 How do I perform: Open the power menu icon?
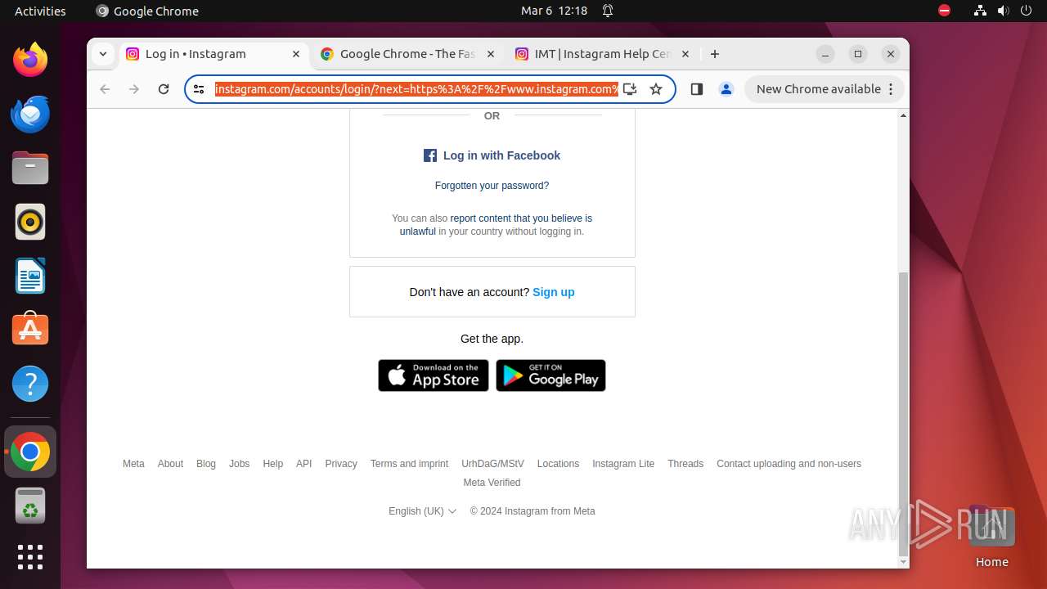click(x=1026, y=11)
